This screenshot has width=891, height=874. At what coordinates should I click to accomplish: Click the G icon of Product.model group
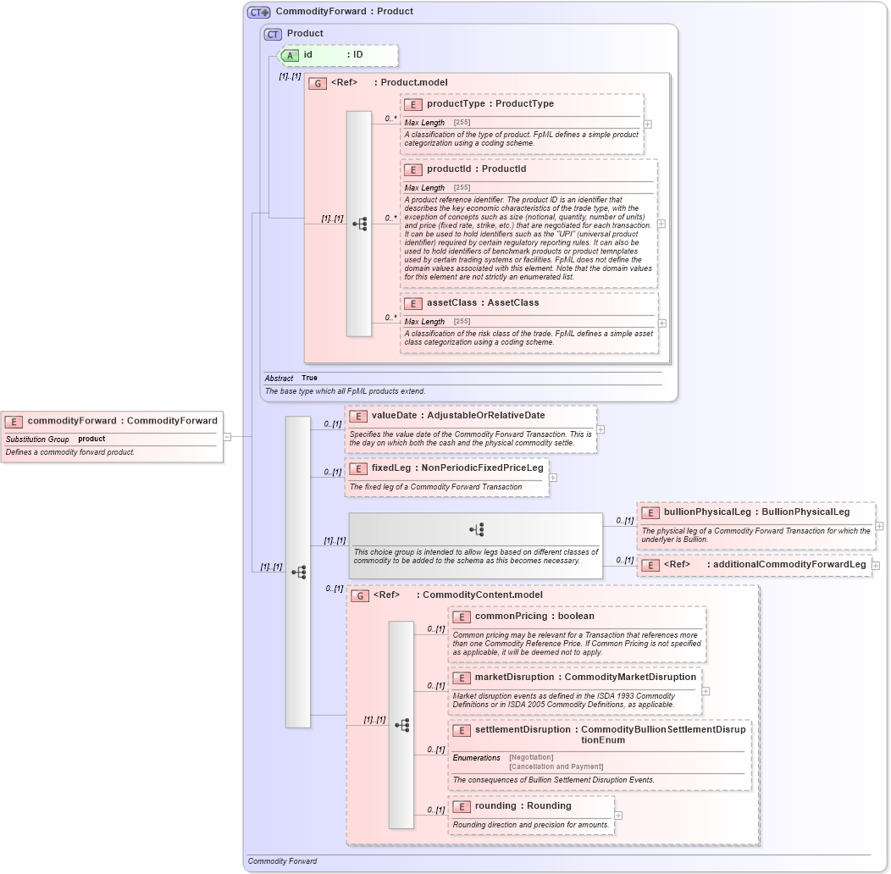pyautogui.click(x=317, y=84)
